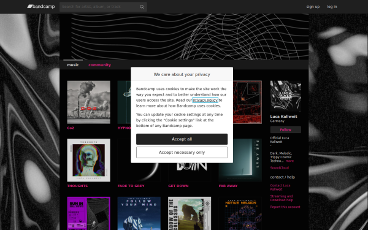Click the Luca Kallweit artist photo
This screenshot has width=368, height=230.
286,96
